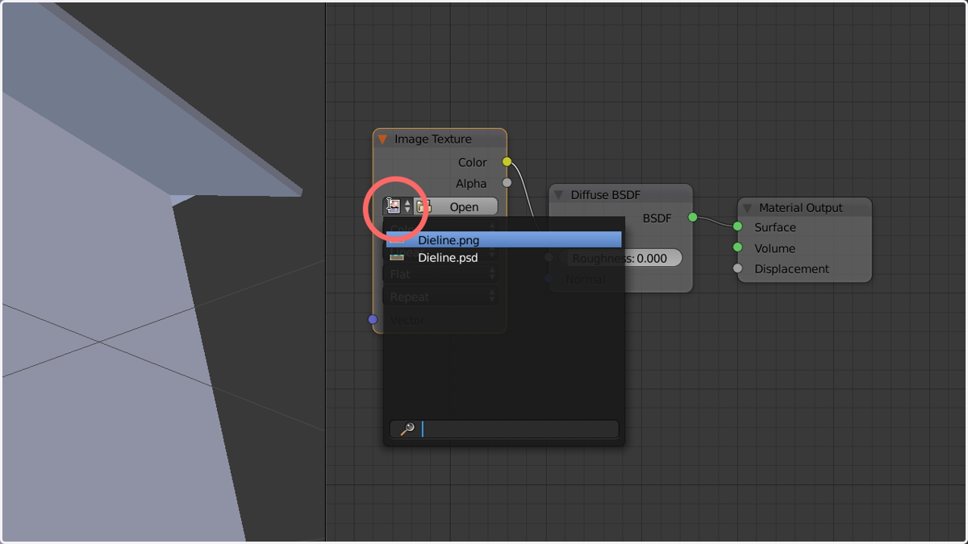Collapse the Image Texture node

click(x=383, y=139)
